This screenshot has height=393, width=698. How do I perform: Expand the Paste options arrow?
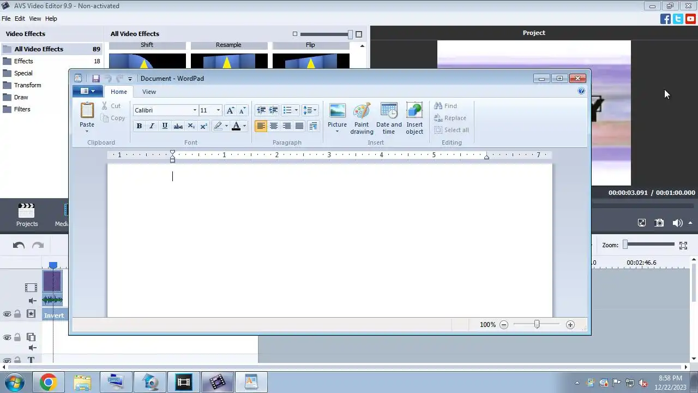pyautogui.click(x=87, y=131)
